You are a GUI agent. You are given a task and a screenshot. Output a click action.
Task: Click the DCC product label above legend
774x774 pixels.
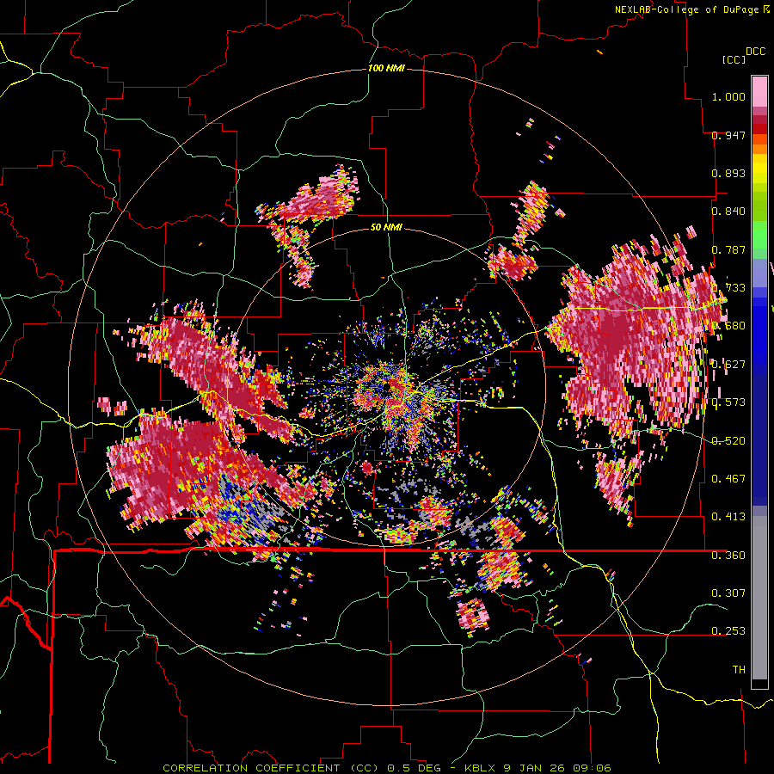tap(755, 52)
